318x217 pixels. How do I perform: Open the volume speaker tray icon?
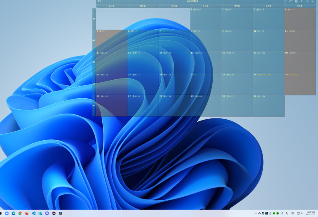[302, 213]
